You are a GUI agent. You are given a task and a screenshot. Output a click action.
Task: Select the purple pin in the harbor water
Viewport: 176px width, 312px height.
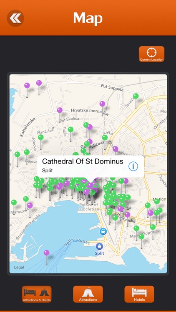pyautogui.click(x=46, y=253)
